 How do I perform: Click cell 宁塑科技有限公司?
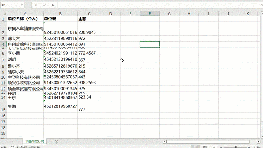pos(25,77)
